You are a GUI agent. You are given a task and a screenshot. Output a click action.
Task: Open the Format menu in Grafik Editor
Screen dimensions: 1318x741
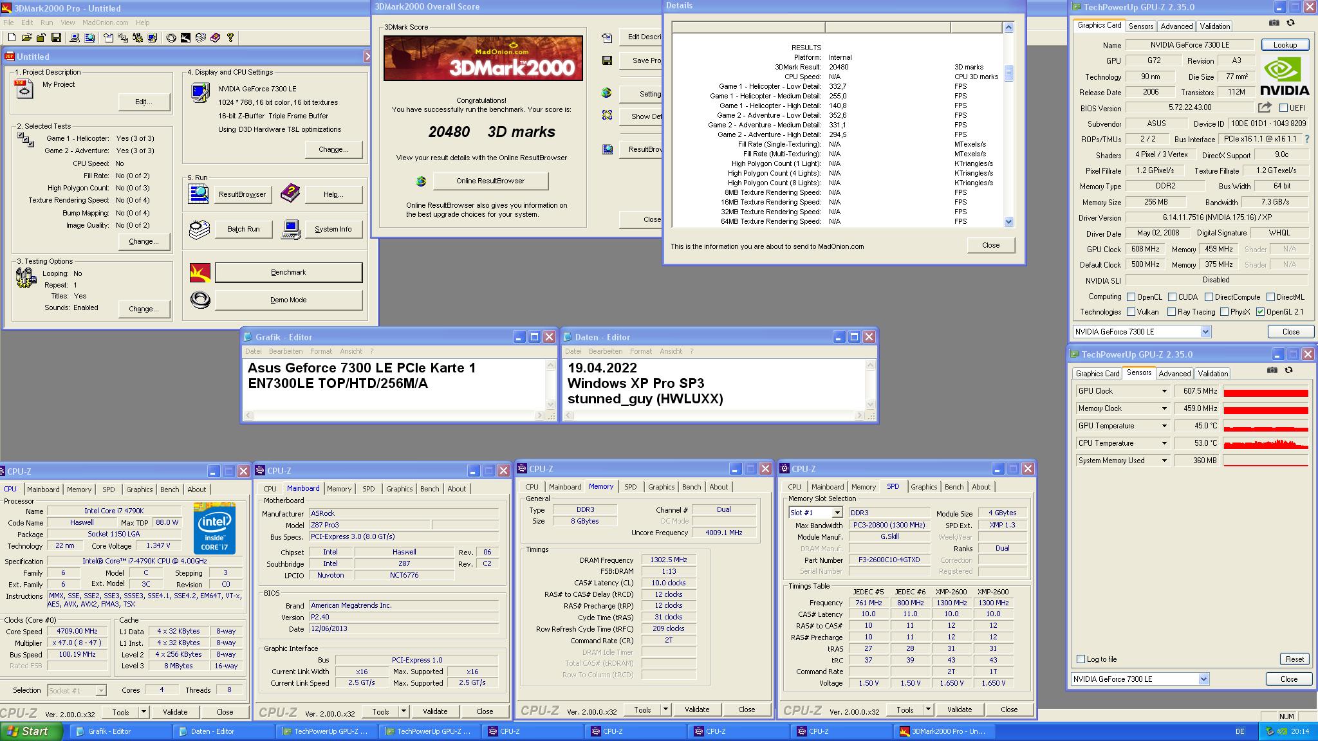pos(321,351)
